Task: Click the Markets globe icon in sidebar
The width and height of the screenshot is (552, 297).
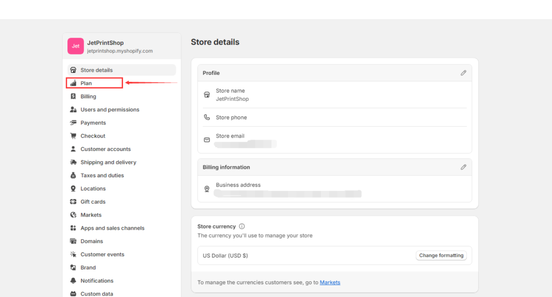Action: tap(73, 215)
